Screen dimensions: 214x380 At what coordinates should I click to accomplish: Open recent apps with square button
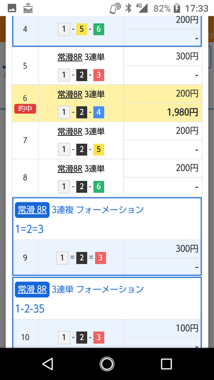(x=166, y=364)
